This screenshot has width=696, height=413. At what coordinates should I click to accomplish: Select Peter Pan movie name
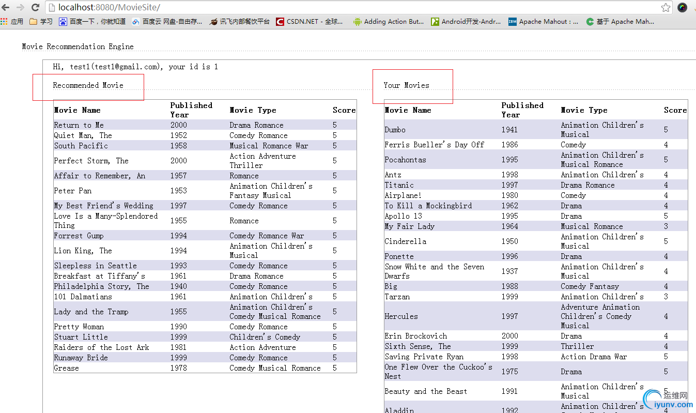pyautogui.click(x=72, y=191)
